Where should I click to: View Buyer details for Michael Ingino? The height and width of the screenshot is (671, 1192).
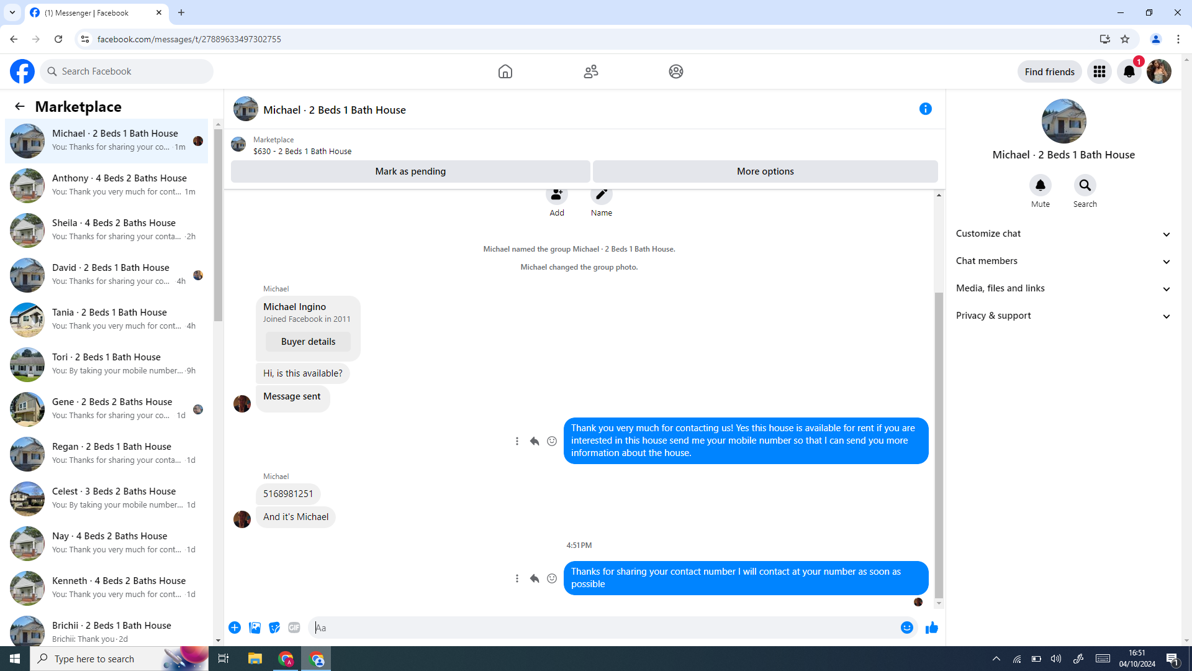tap(308, 342)
